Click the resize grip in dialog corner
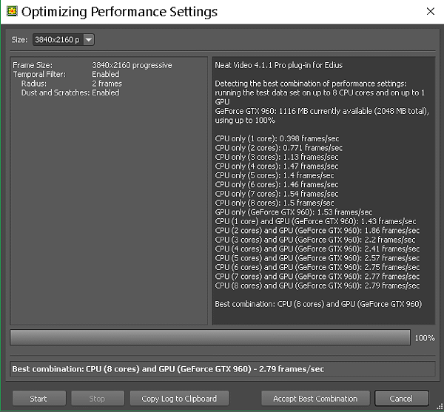Screen dimensions: 444x412 (x=440, y=408)
